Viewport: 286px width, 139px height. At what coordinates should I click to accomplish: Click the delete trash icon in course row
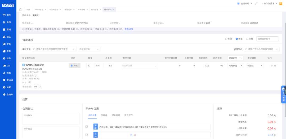275,65
